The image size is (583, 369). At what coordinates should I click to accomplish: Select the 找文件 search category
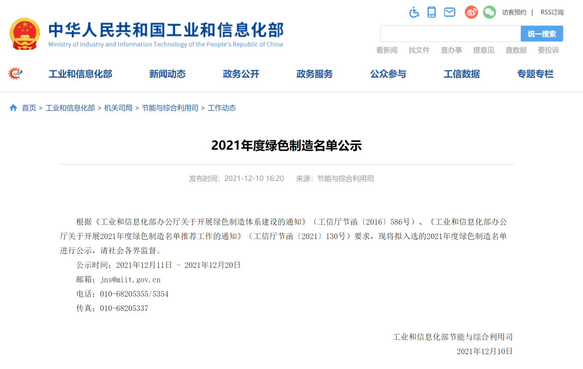[x=419, y=50]
